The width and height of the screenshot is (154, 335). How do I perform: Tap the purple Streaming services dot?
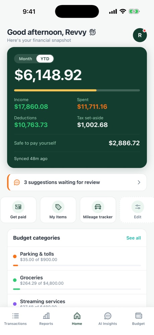point(15,304)
